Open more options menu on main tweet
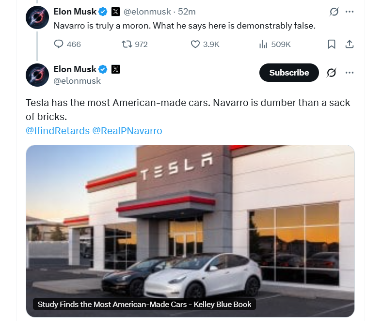Viewport: 367px width, 321px height. [350, 73]
